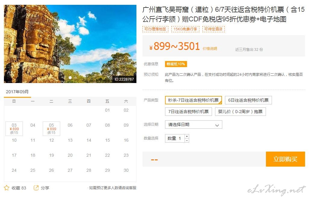Choose September 05 priced ¥899
This screenshot has width=309, height=200.
[51, 129]
